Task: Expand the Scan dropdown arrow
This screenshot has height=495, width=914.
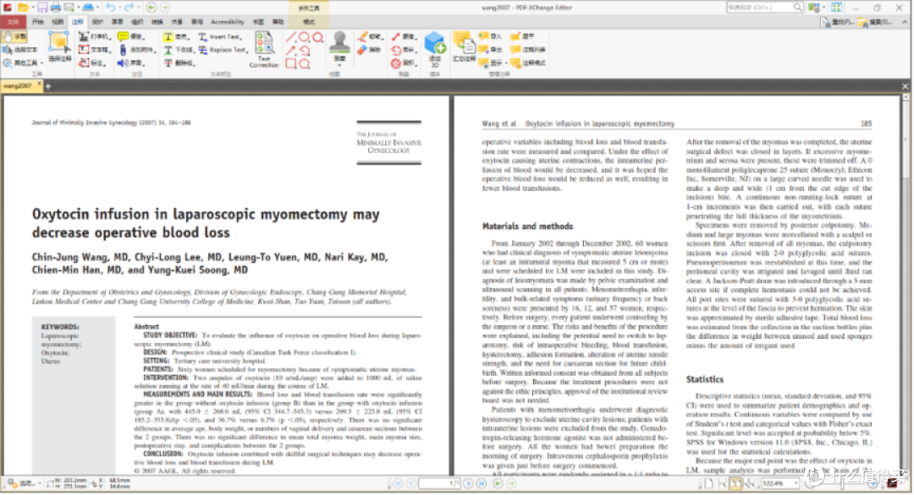Action: coord(97,8)
